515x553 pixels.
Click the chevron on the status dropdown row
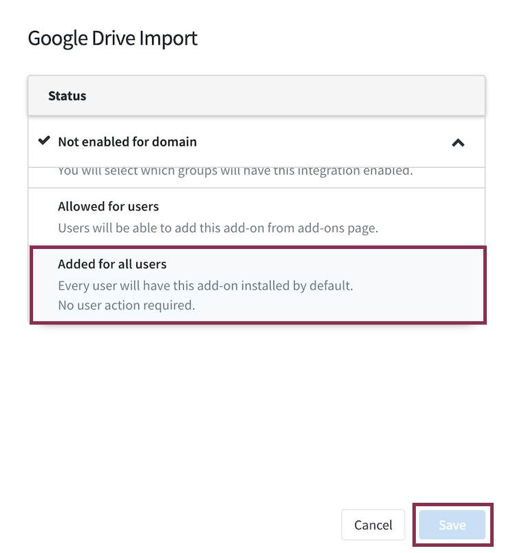tap(459, 142)
